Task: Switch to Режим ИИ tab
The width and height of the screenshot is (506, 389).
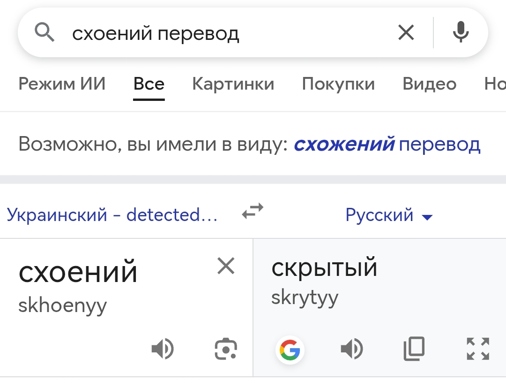Action: point(62,84)
